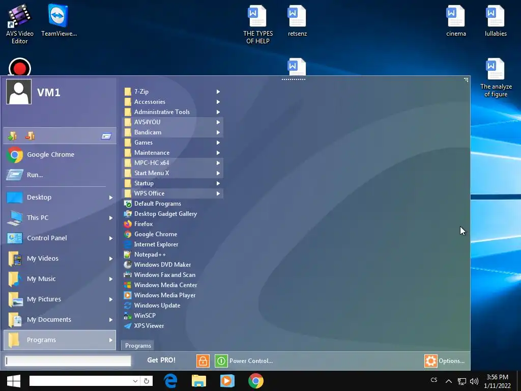Screen dimensions: 521x391
Task: Click the taskbar address input box
Action: tap(80, 381)
